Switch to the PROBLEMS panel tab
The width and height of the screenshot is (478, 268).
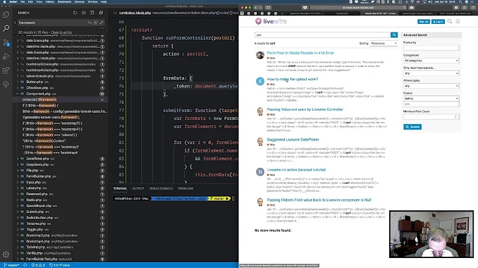[186, 188]
